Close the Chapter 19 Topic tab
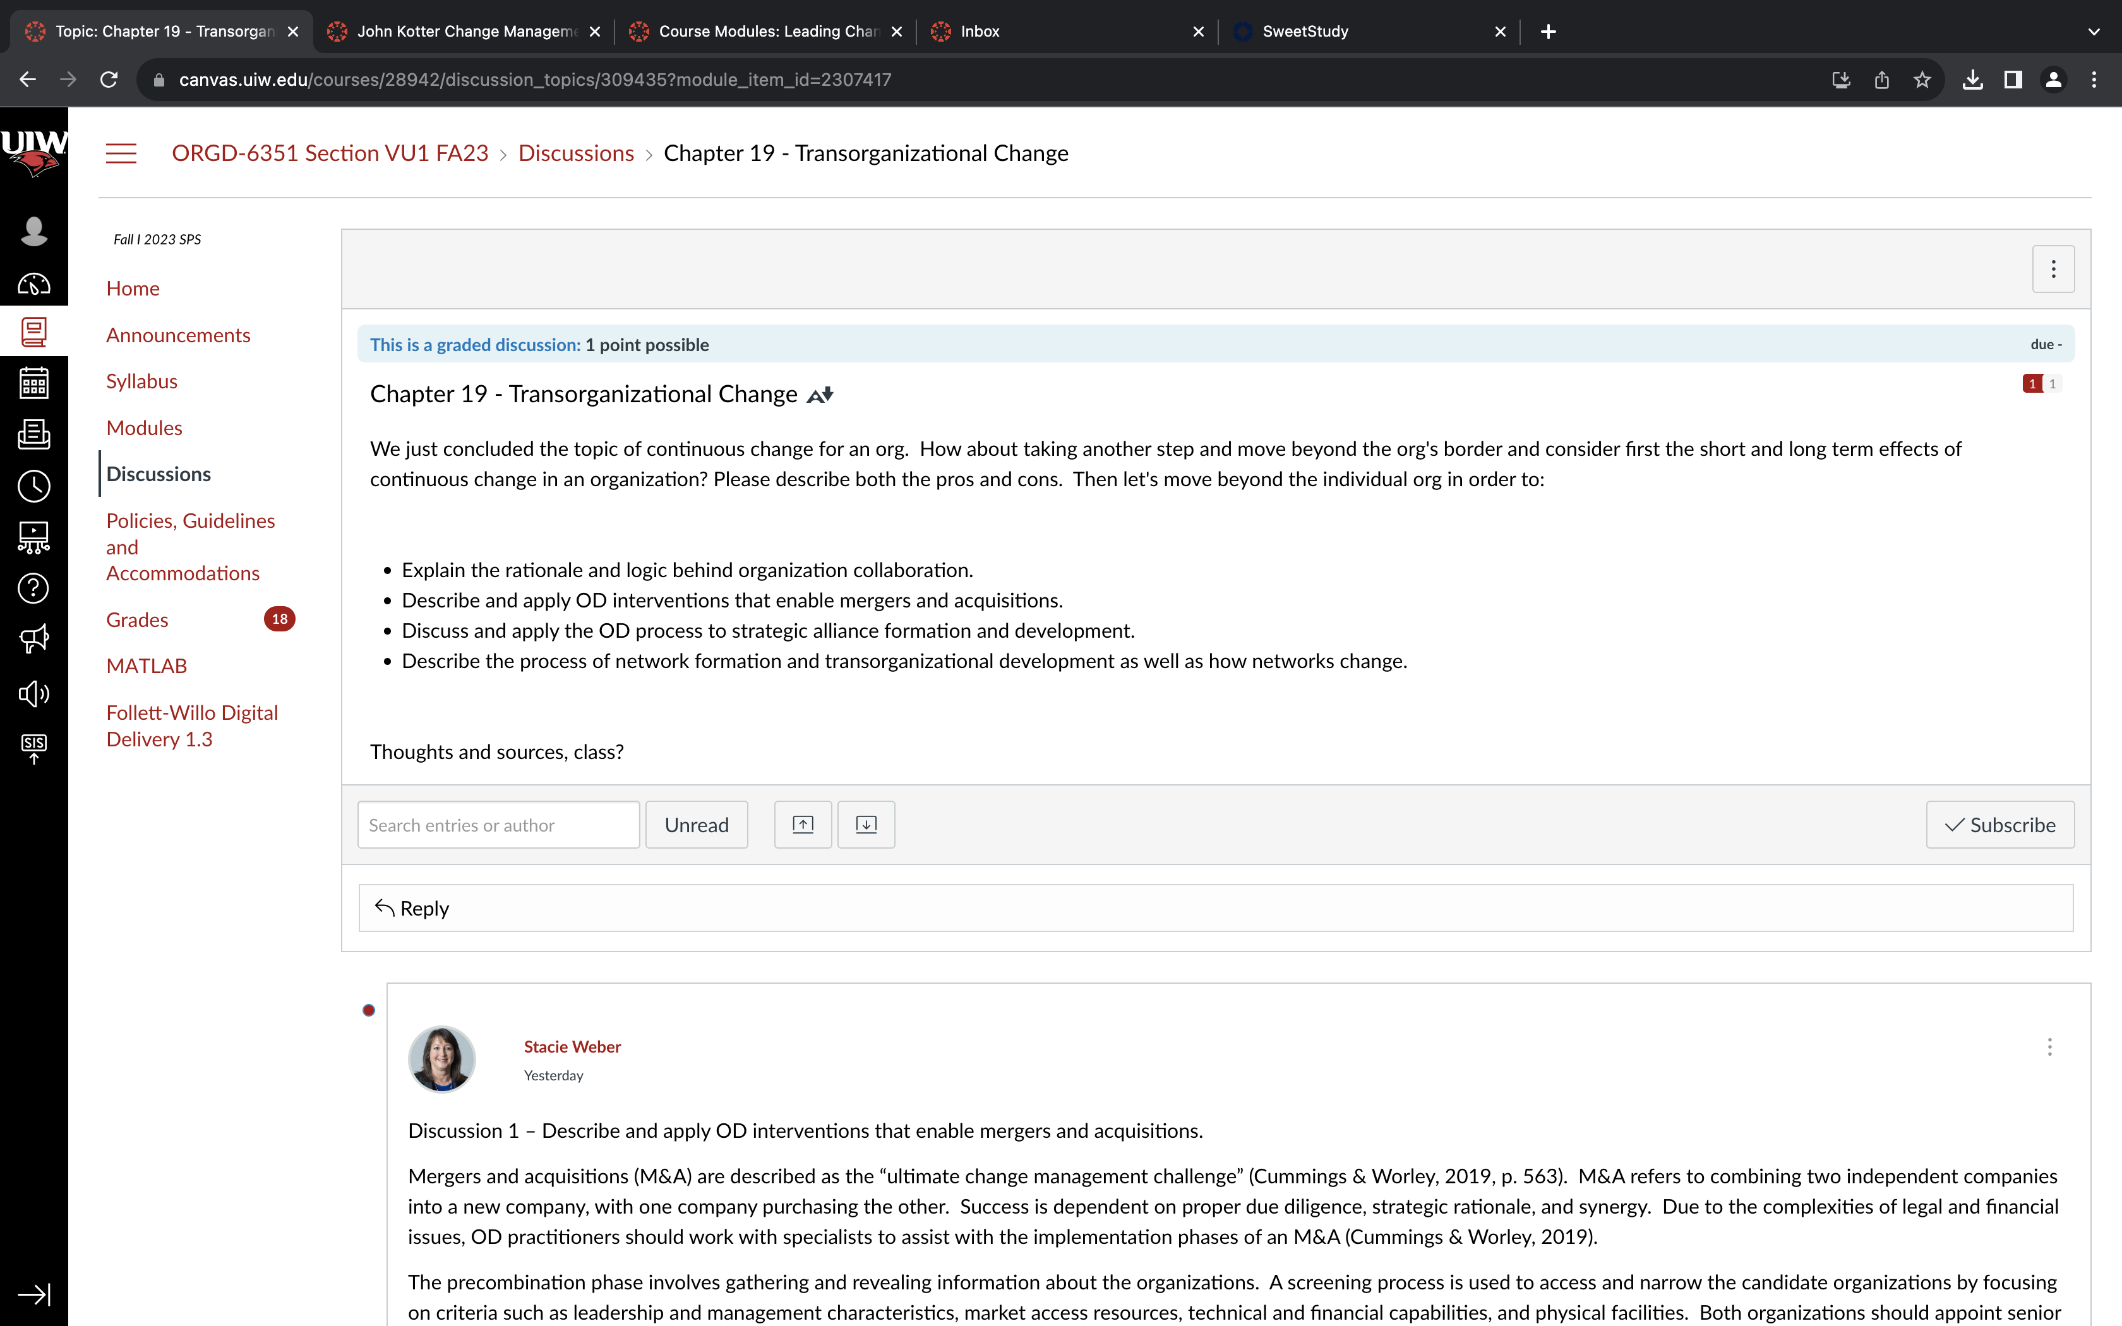 pyautogui.click(x=293, y=32)
